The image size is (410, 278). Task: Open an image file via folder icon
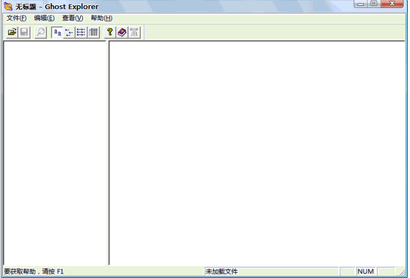pyautogui.click(x=12, y=33)
